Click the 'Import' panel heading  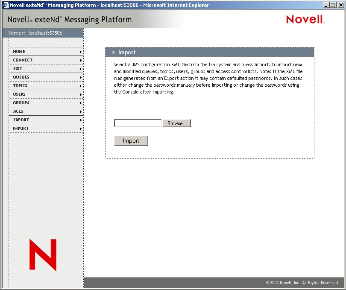[x=127, y=52]
